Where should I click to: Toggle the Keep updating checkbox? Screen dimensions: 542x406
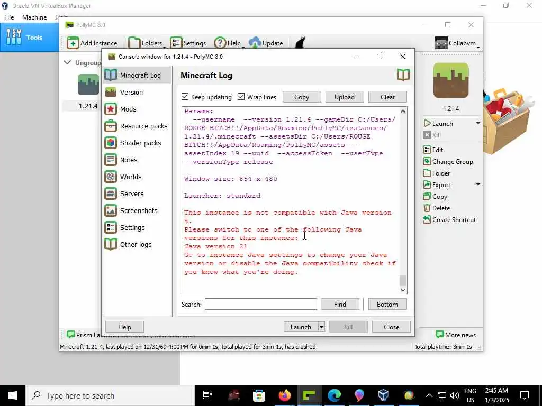(185, 97)
